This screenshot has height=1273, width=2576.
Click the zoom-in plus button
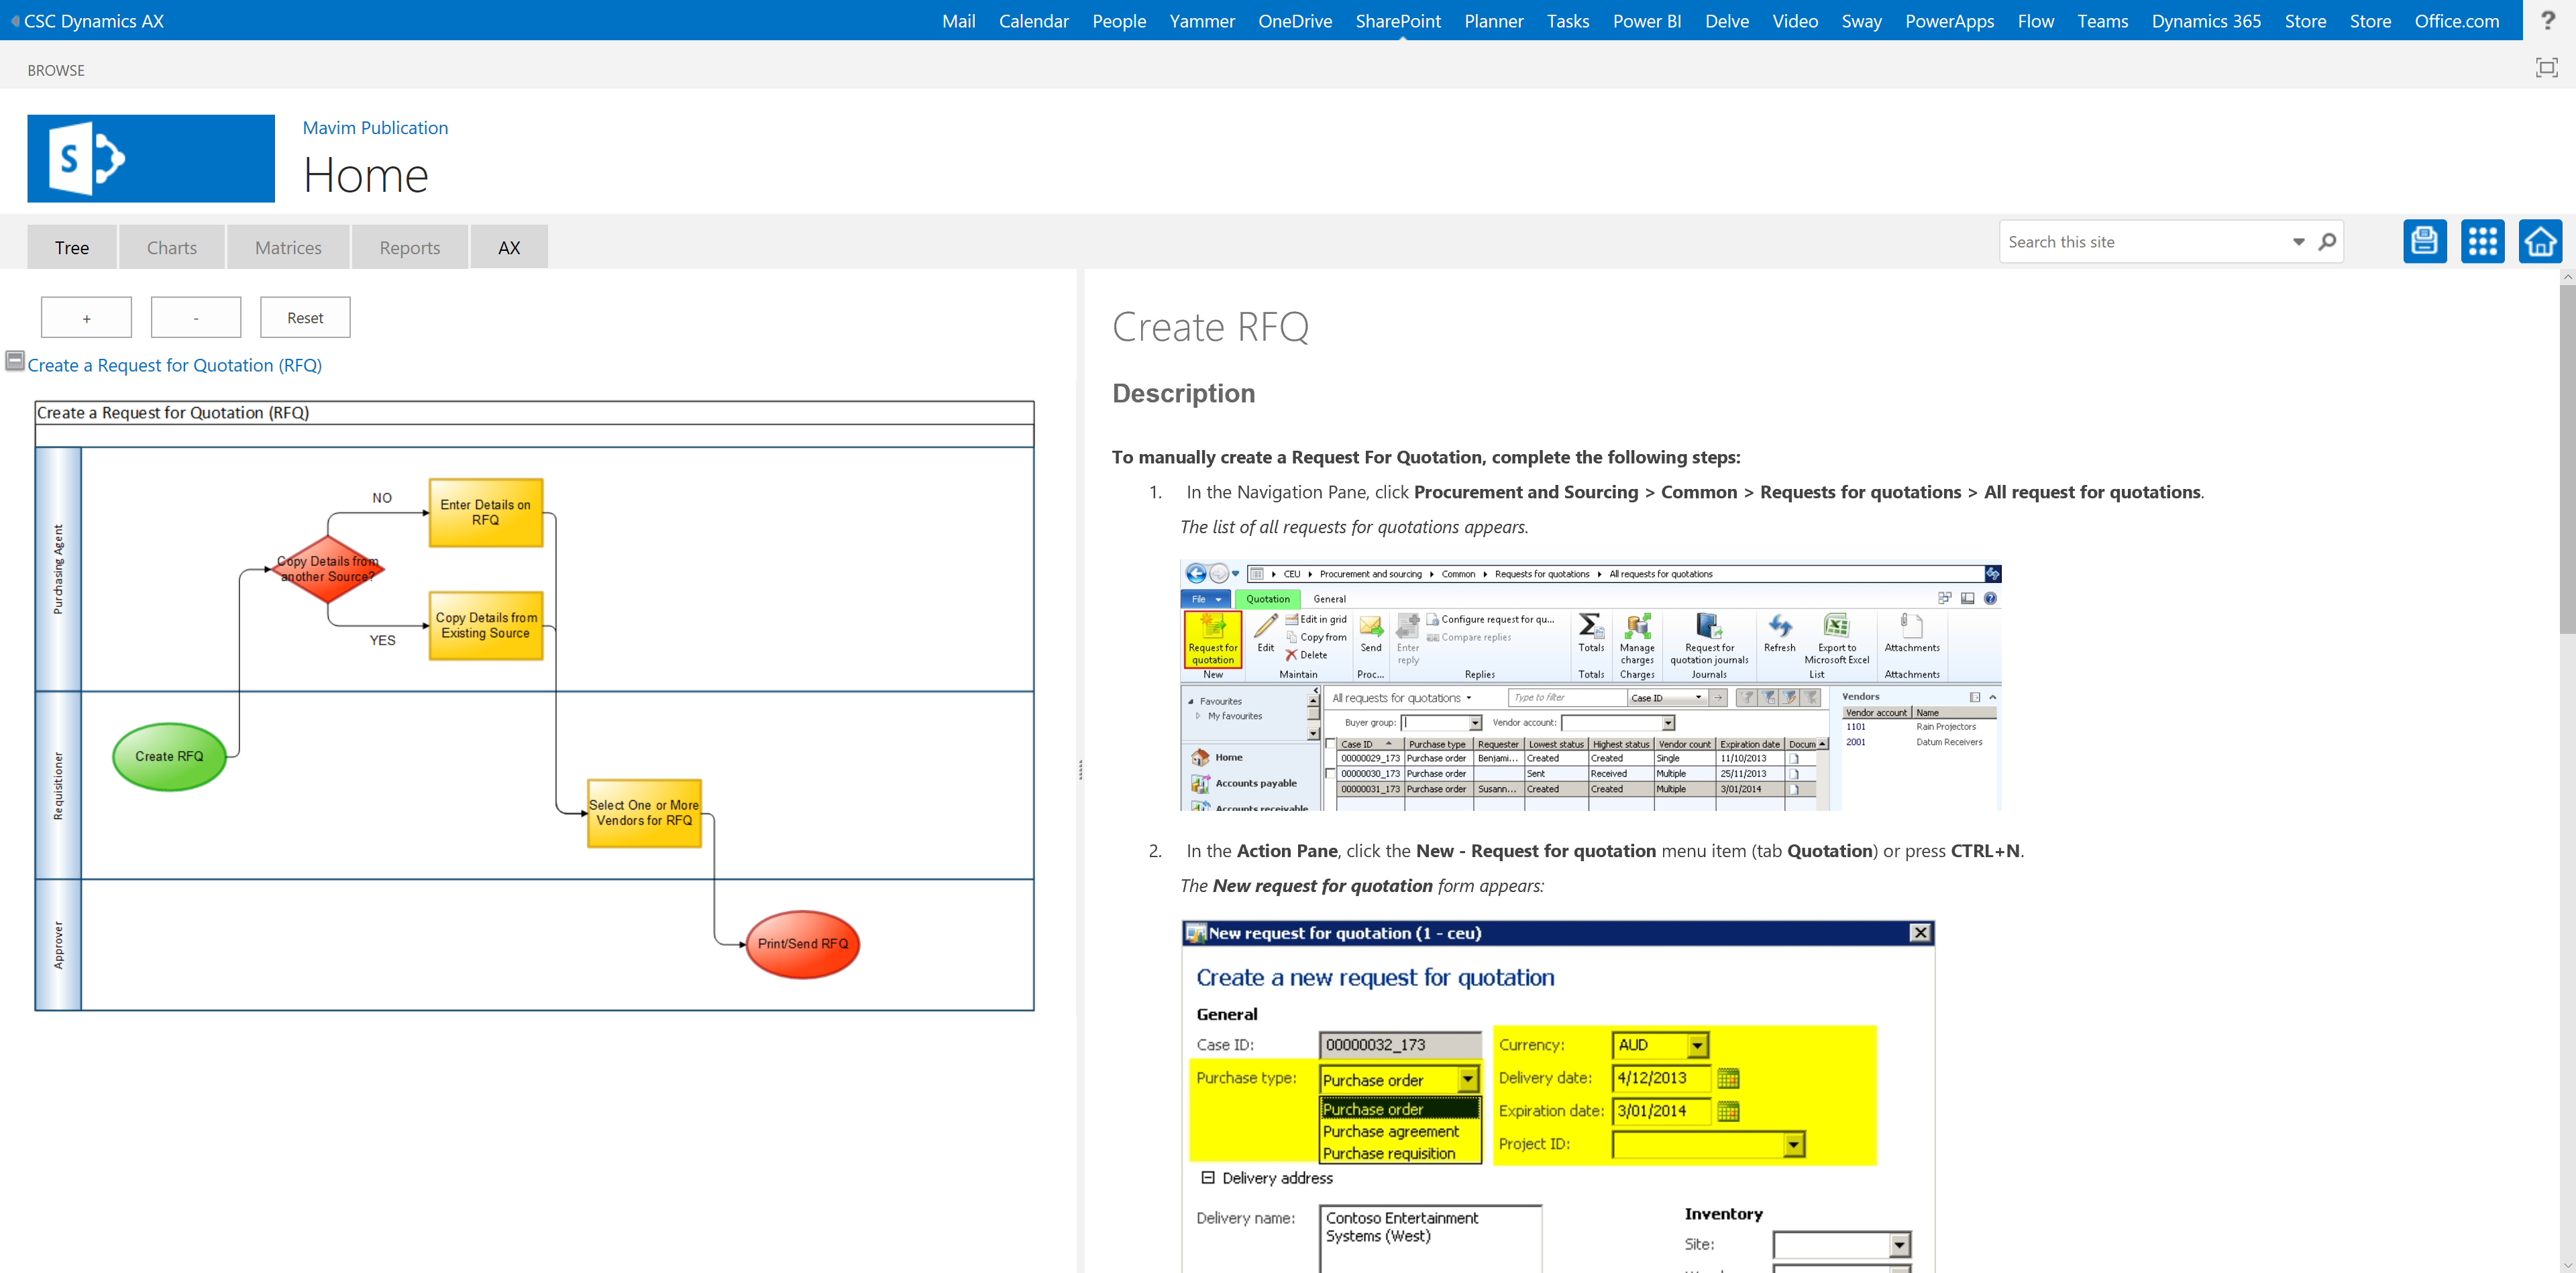pos(86,318)
